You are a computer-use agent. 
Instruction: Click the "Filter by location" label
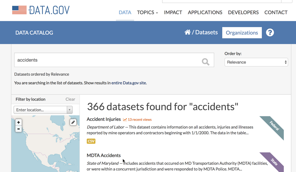[30, 99]
